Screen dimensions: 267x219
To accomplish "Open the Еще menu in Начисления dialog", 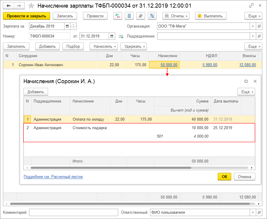I will coord(246,92).
